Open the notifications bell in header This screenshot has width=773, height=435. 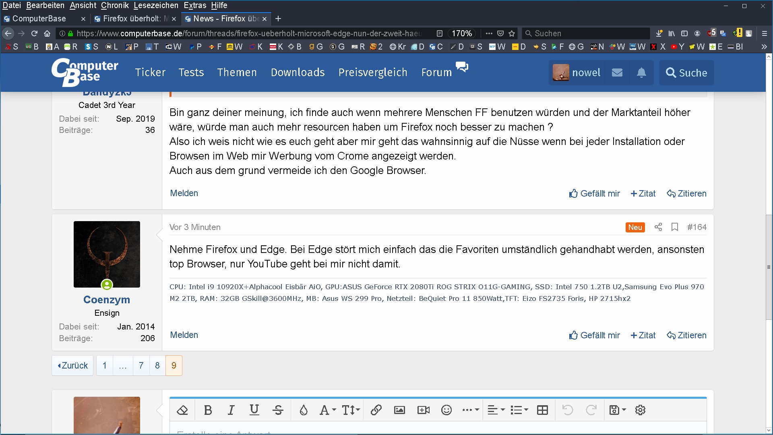[x=641, y=73]
